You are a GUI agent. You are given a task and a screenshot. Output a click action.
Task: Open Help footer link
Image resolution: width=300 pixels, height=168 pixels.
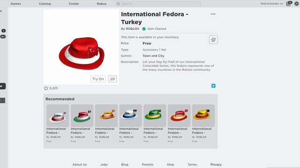pyautogui.click(x=171, y=164)
